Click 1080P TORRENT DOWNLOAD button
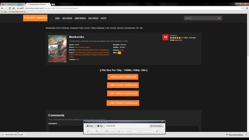Image resolution: width=249 pixels, height=140 pixels. pyautogui.click(x=123, y=103)
